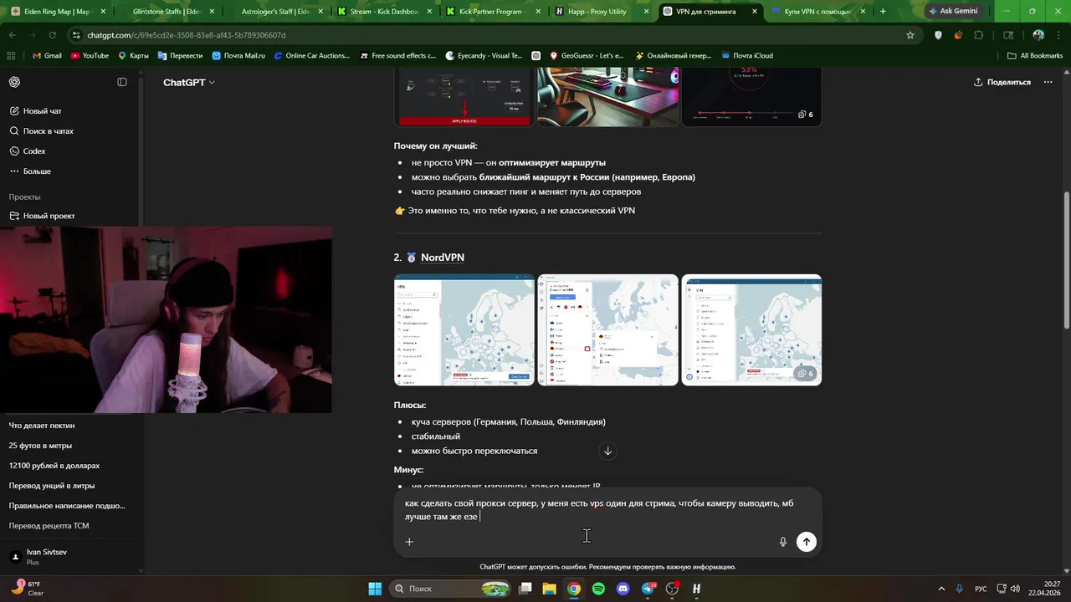Open the Почта iCloud bookmark
The image size is (1071, 602).
746,56
